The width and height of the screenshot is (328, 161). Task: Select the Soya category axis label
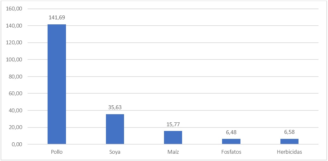(x=115, y=152)
